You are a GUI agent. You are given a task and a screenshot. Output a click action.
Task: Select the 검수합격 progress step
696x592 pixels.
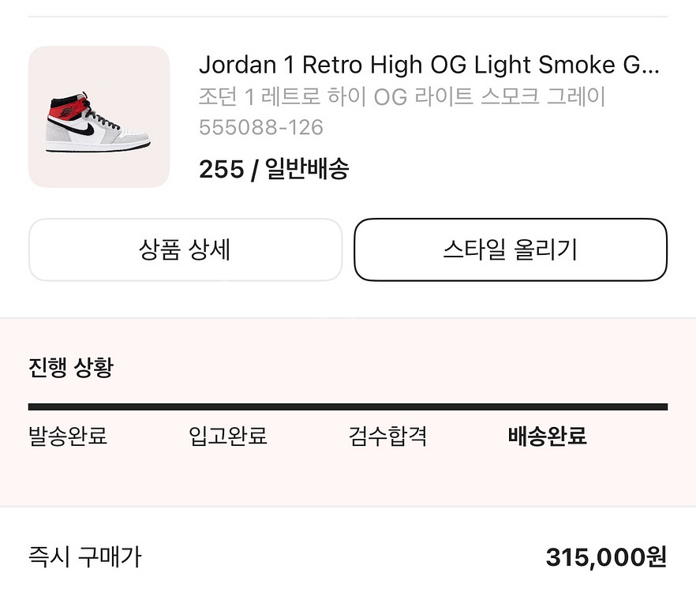(x=387, y=436)
